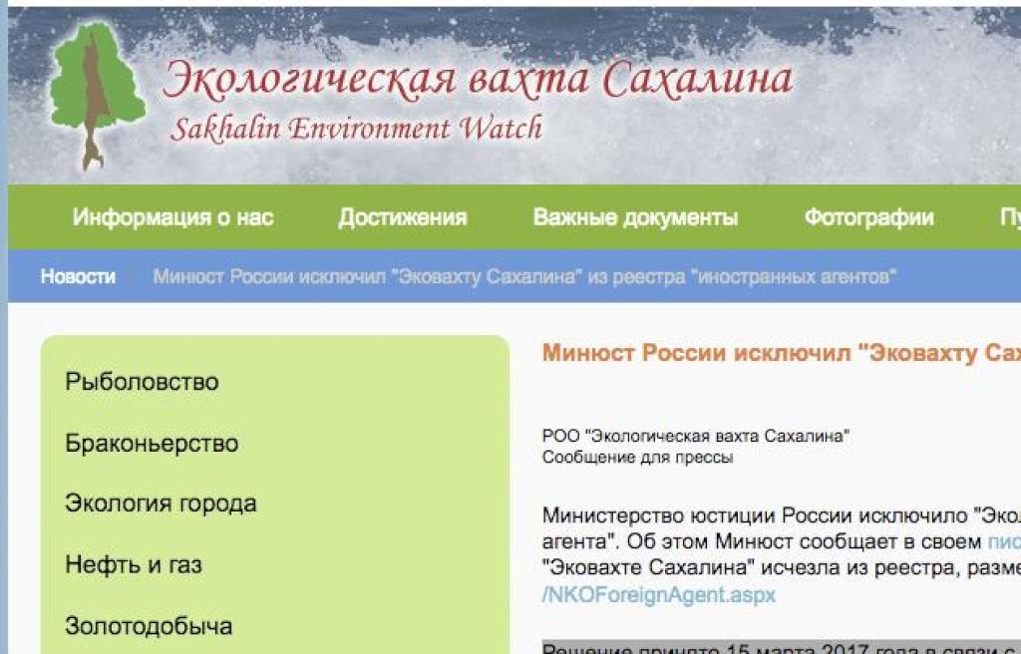
Task: Click the Sakhalin Environment Watch subtitle
Action: tap(356, 128)
